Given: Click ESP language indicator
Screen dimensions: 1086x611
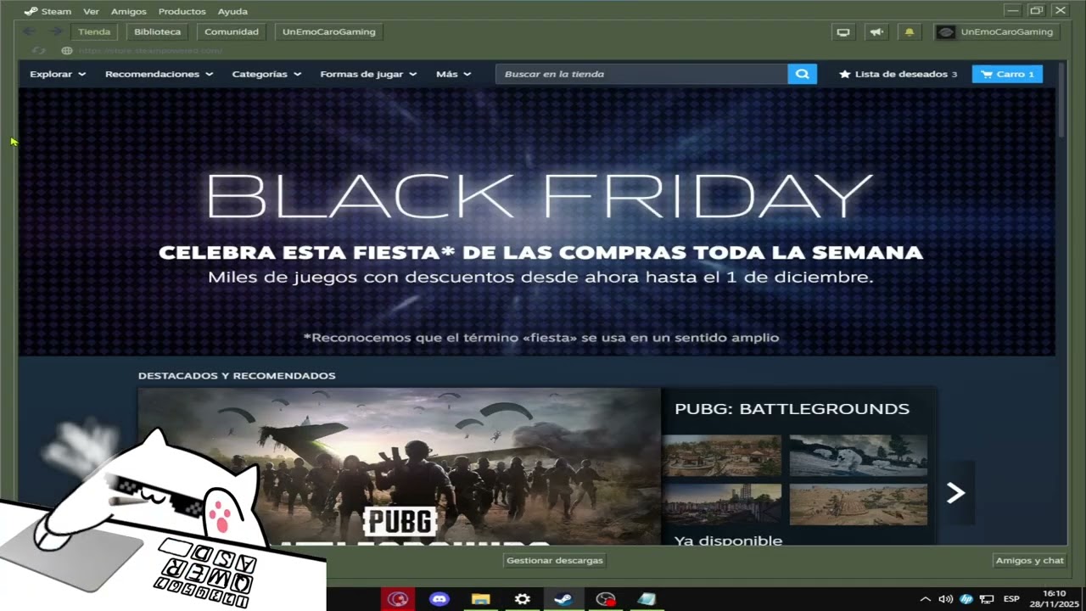Looking at the screenshot, I should (x=1011, y=599).
